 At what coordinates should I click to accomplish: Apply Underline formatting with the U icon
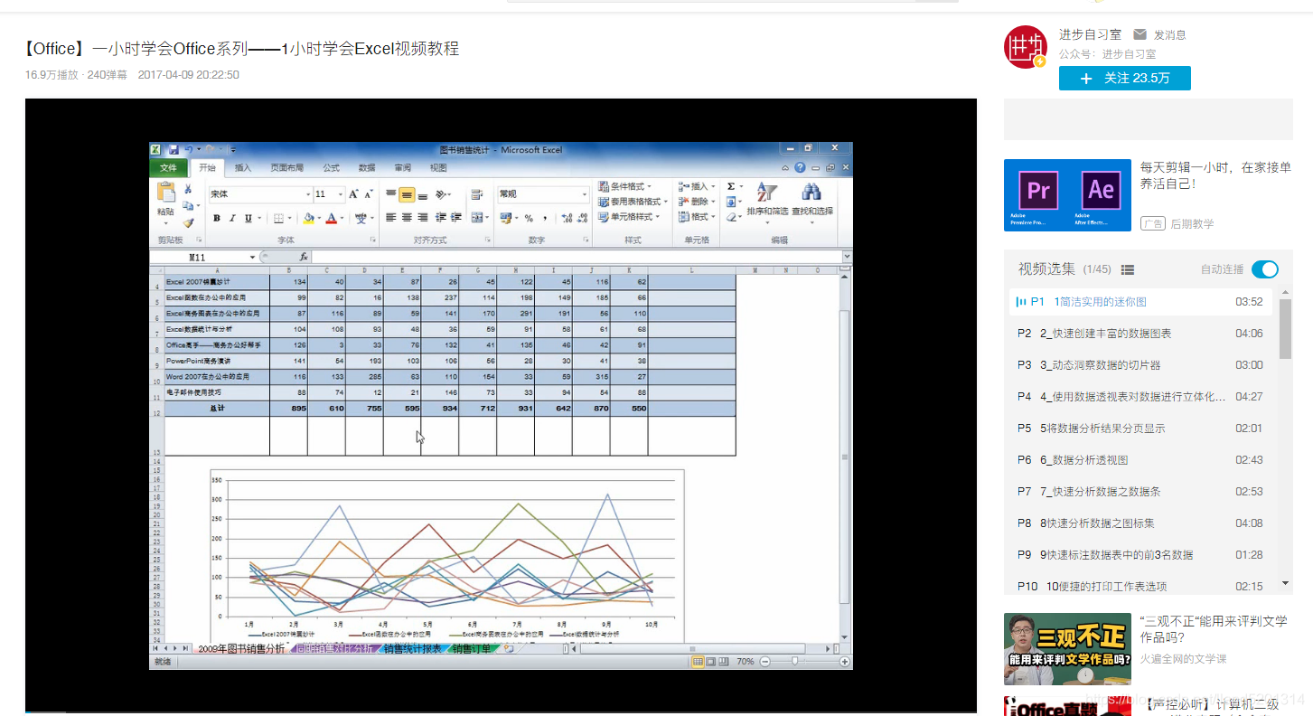pos(249,218)
